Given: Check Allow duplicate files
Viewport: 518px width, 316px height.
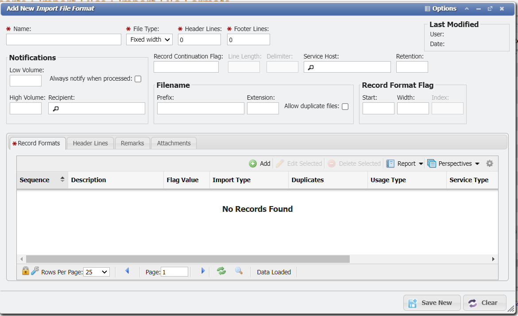Looking at the screenshot, I should pos(345,106).
